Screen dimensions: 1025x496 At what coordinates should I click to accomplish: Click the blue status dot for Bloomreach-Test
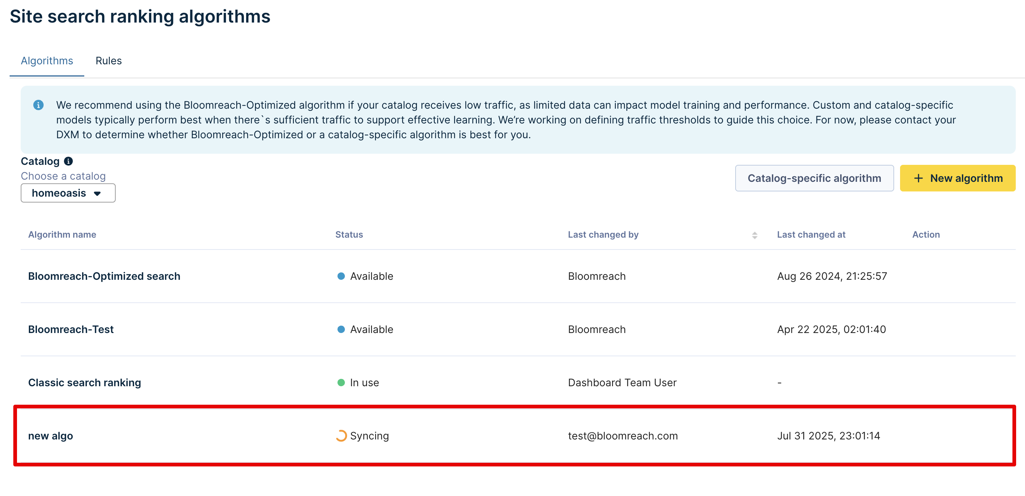(x=341, y=329)
